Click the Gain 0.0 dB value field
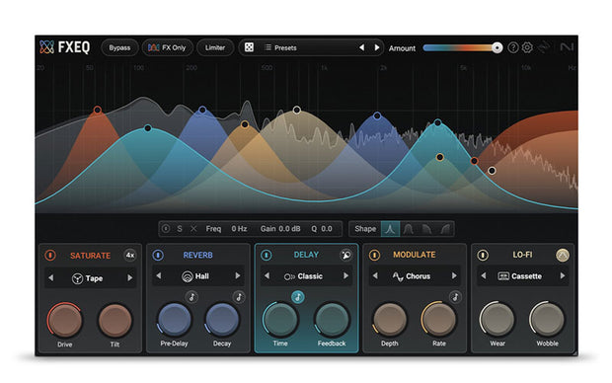The width and height of the screenshot is (612, 383). click(x=288, y=228)
